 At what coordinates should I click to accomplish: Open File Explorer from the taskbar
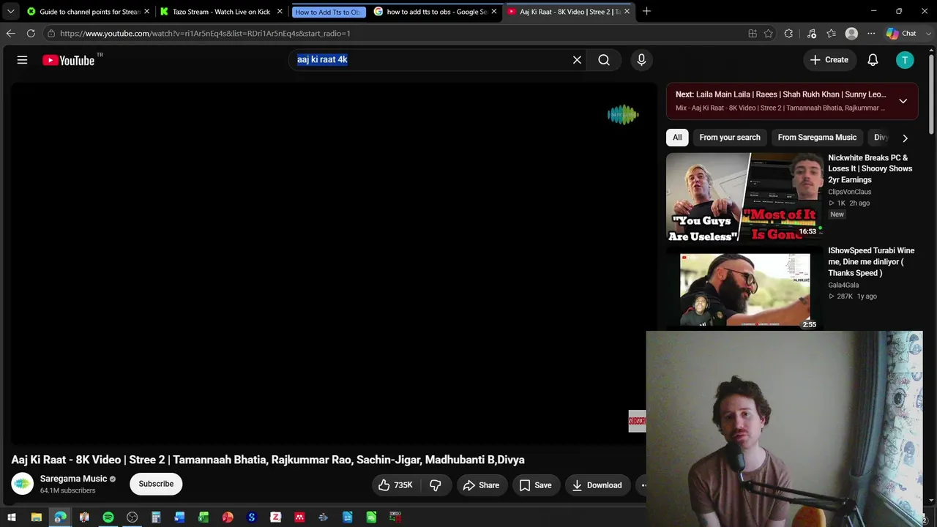pyautogui.click(x=36, y=517)
